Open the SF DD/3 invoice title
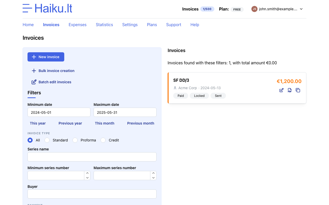329x205 pixels. [181, 80]
